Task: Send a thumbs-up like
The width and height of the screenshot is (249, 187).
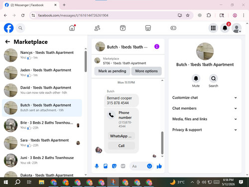Action: click(x=159, y=166)
